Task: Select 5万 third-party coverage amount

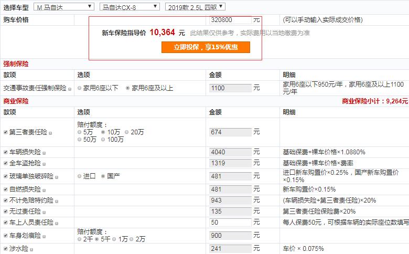Action: point(80,132)
